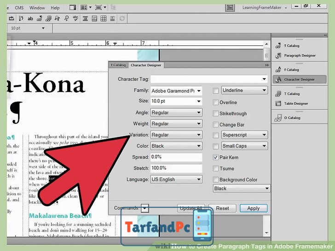The image size is (335, 251).
Task: Click the Stretch value field
Action: point(176,168)
